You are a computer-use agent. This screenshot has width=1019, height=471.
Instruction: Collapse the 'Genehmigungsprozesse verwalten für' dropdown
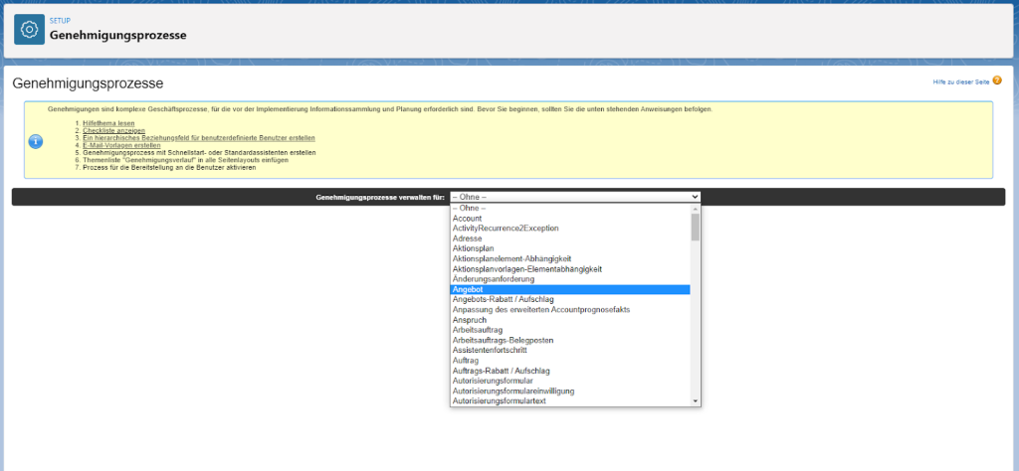[x=574, y=197]
